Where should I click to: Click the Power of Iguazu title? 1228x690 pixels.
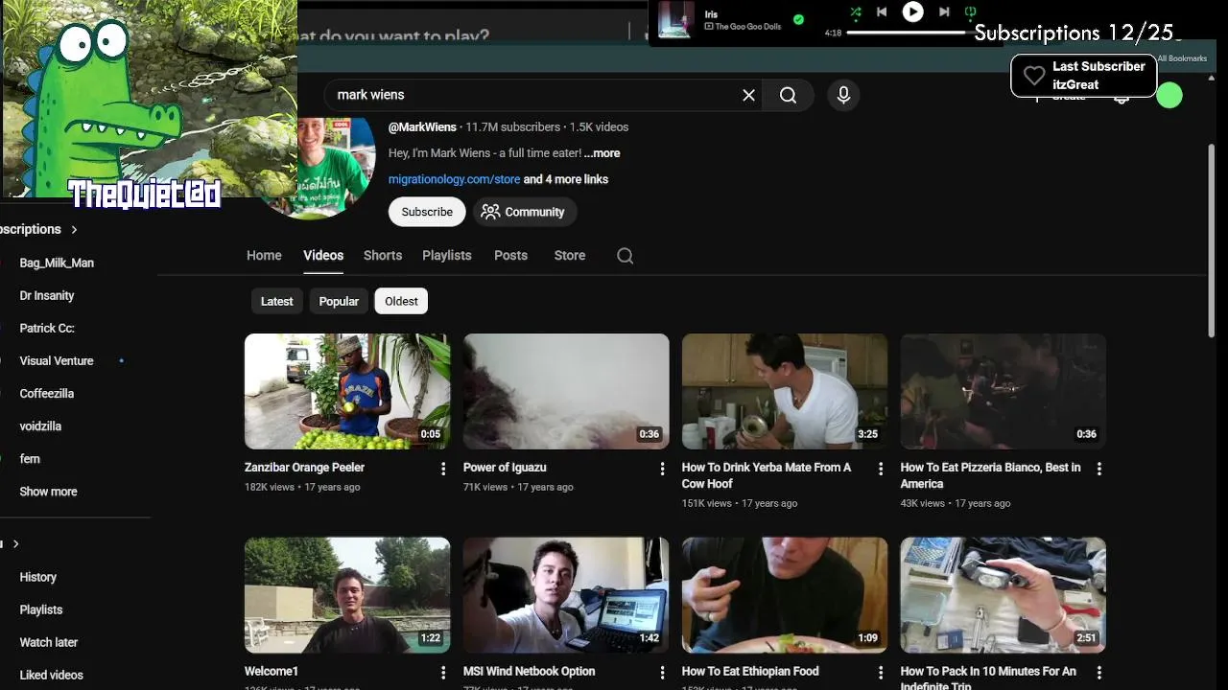tap(505, 468)
